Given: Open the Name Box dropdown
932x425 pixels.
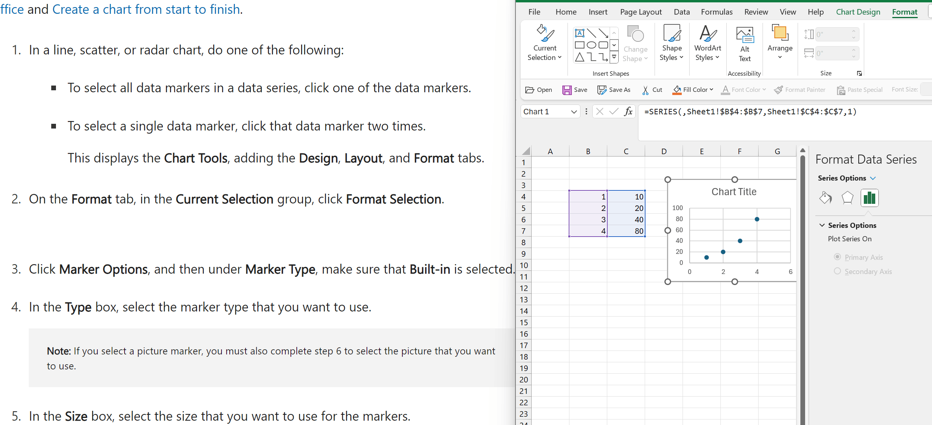Looking at the screenshot, I should coord(574,112).
